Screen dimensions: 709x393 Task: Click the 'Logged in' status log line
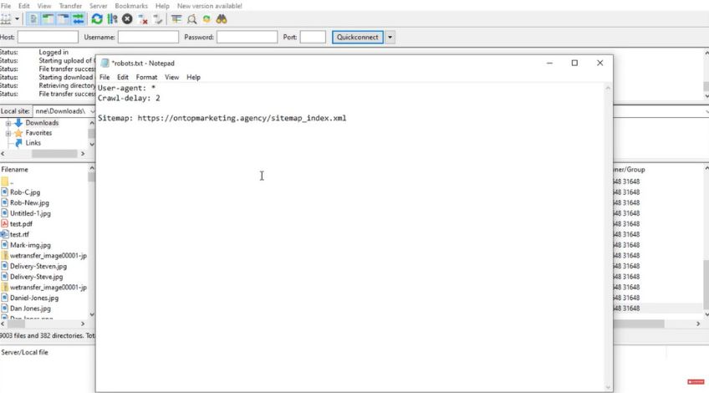(x=54, y=53)
